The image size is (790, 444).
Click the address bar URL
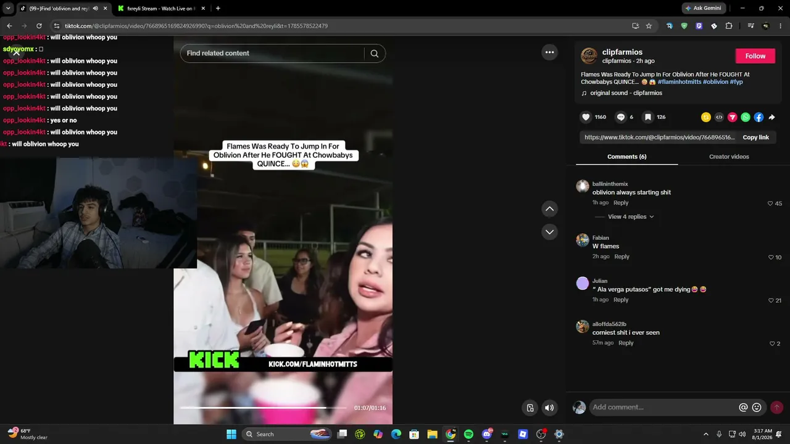[x=196, y=26]
